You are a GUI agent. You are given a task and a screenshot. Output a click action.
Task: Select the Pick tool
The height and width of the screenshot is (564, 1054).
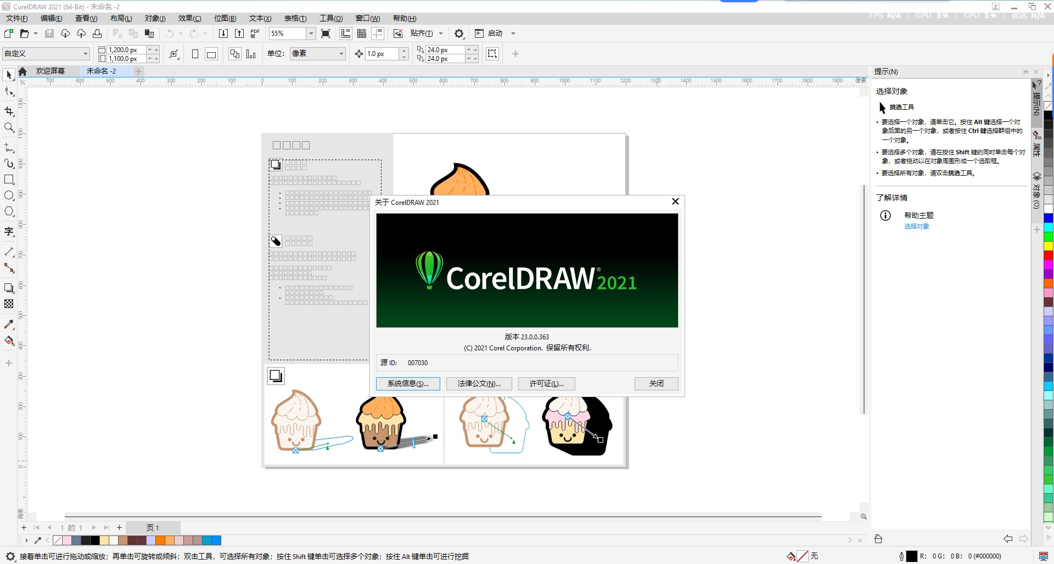coord(9,75)
